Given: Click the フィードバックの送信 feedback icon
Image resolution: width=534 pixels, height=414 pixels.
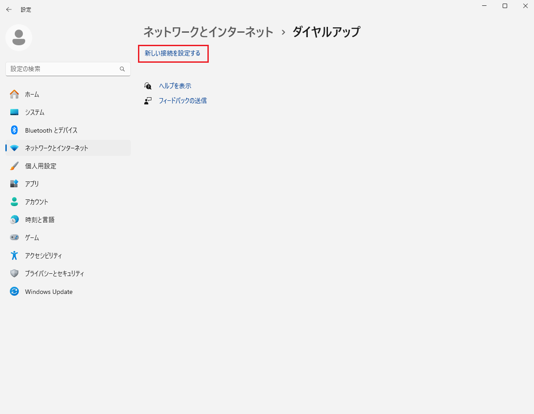Looking at the screenshot, I should (148, 100).
